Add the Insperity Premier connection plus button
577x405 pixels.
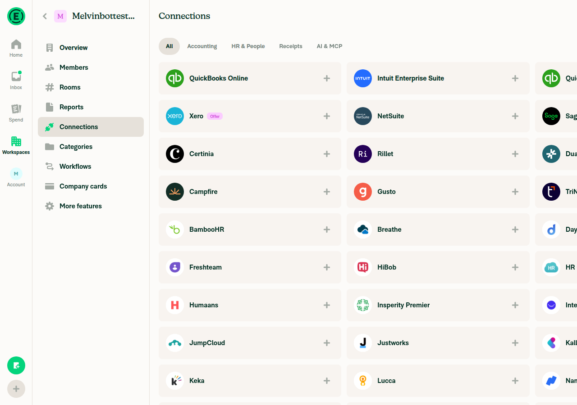(515, 305)
